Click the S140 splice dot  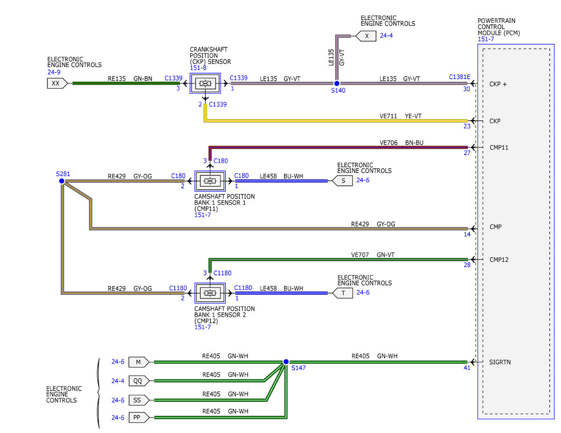click(x=337, y=83)
